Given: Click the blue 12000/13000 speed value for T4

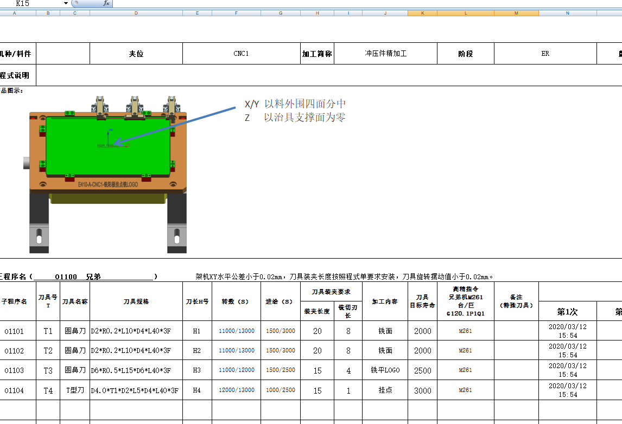Looking at the screenshot, I should (x=236, y=390).
